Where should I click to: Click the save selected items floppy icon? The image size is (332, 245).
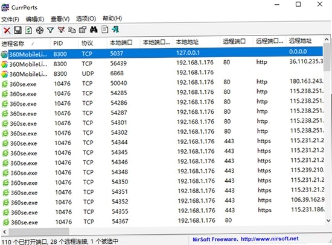click(x=18, y=30)
